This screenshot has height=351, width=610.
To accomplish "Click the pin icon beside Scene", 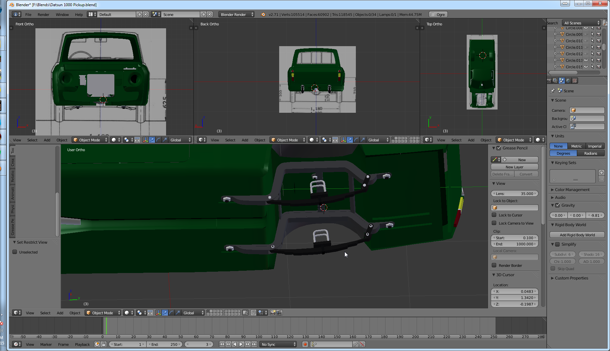I will pyautogui.click(x=552, y=91).
